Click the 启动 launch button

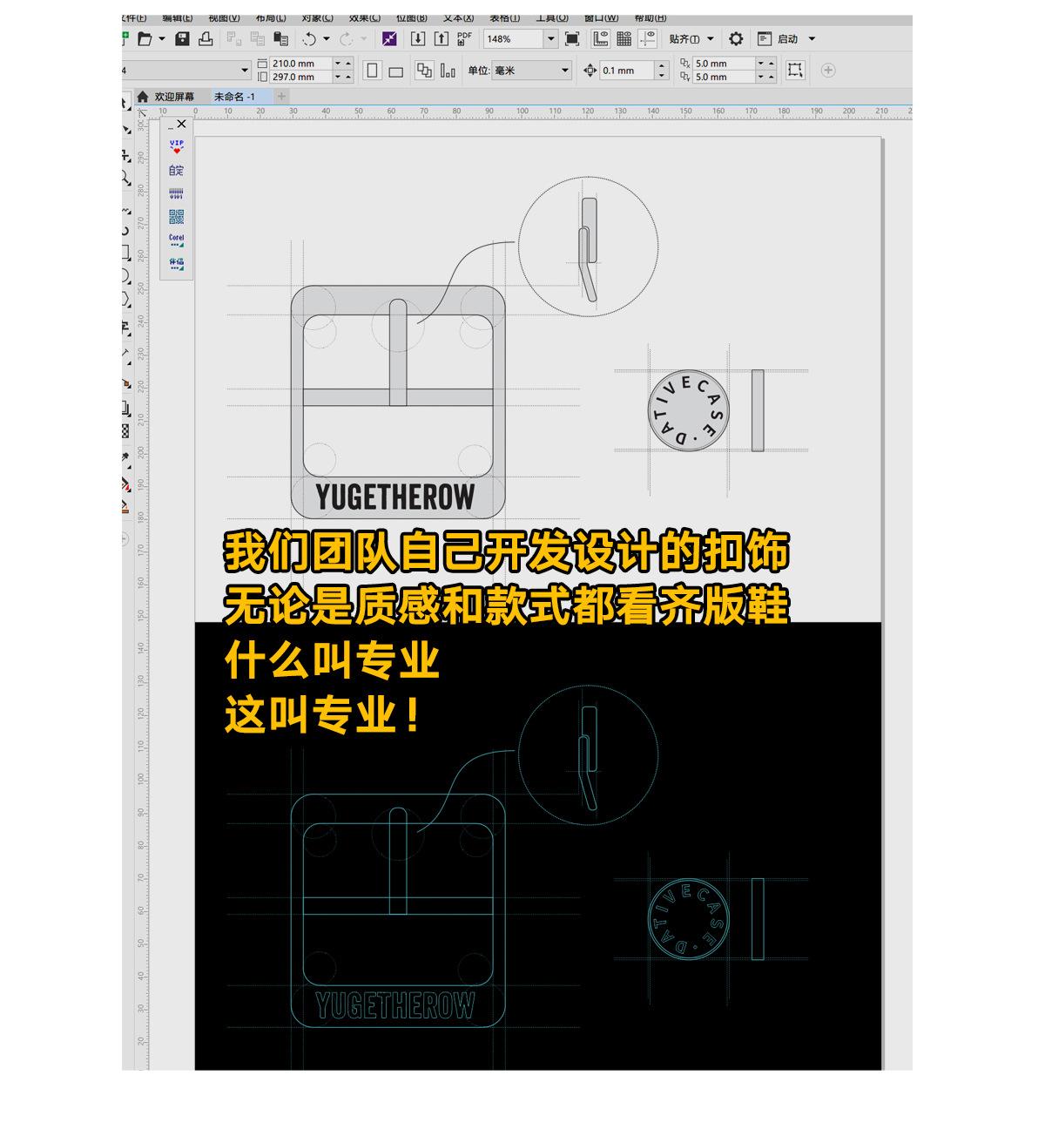tap(787, 39)
